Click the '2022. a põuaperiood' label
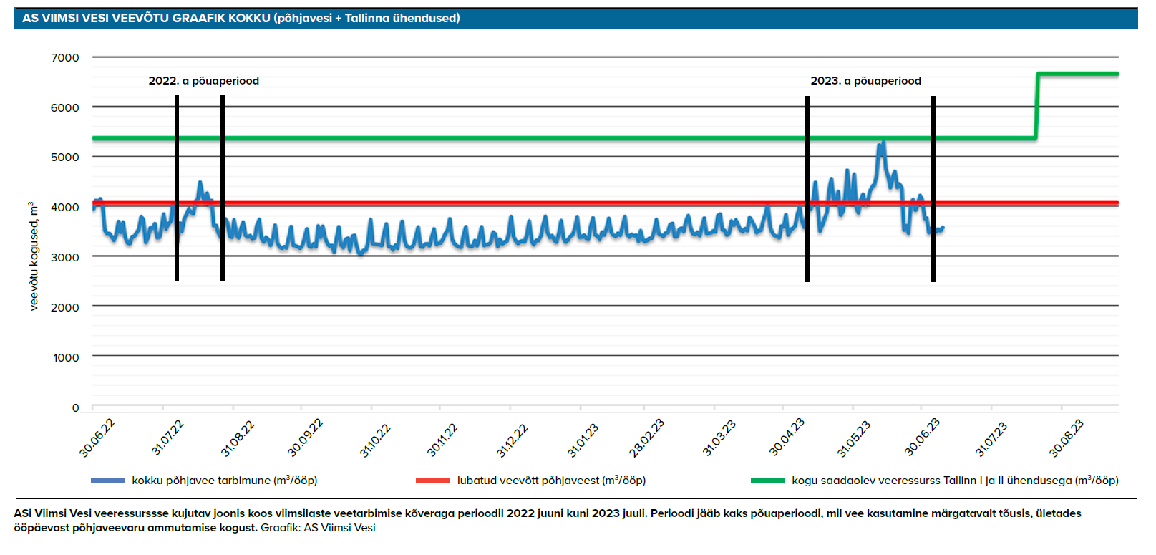 click(x=204, y=81)
